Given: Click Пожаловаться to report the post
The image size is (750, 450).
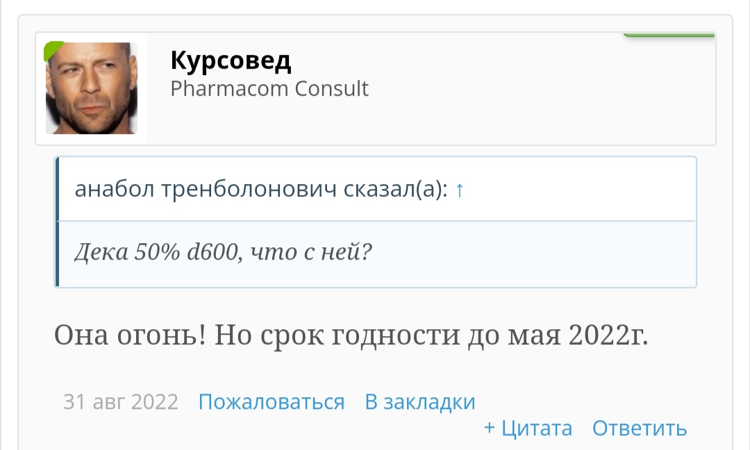Looking at the screenshot, I should [272, 401].
